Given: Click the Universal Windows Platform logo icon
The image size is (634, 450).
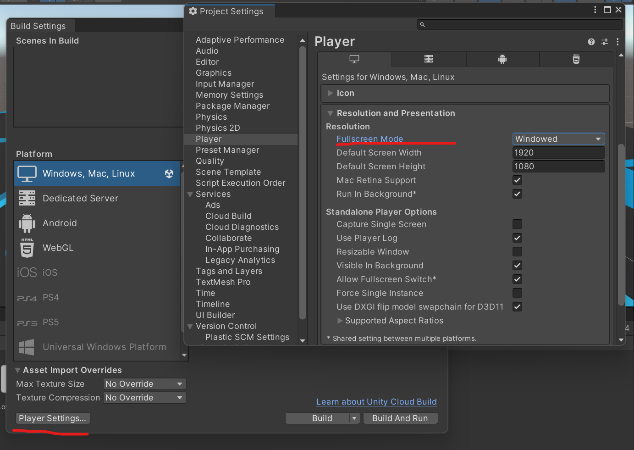Looking at the screenshot, I should click(x=26, y=347).
